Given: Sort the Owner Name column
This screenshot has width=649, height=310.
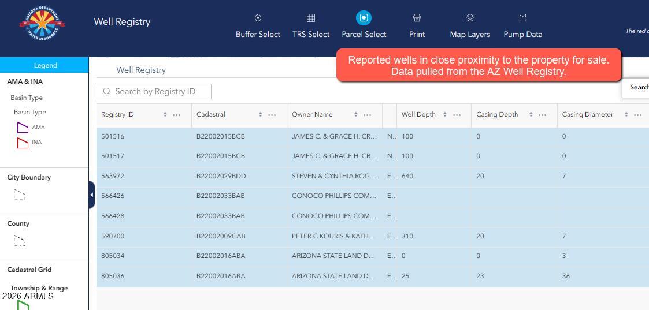Looking at the screenshot, I should [x=355, y=114].
